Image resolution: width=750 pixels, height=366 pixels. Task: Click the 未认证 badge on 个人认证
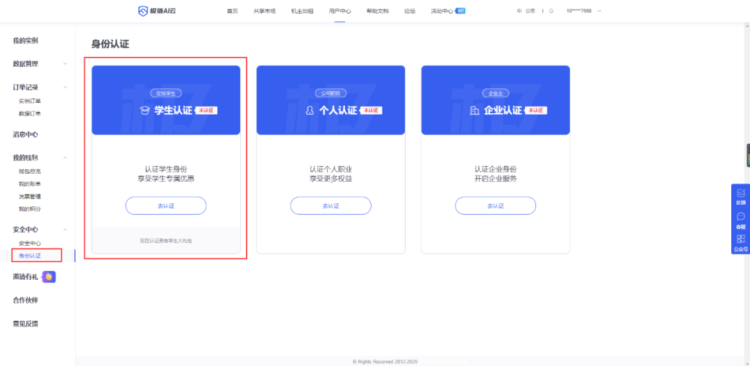pyautogui.click(x=371, y=110)
